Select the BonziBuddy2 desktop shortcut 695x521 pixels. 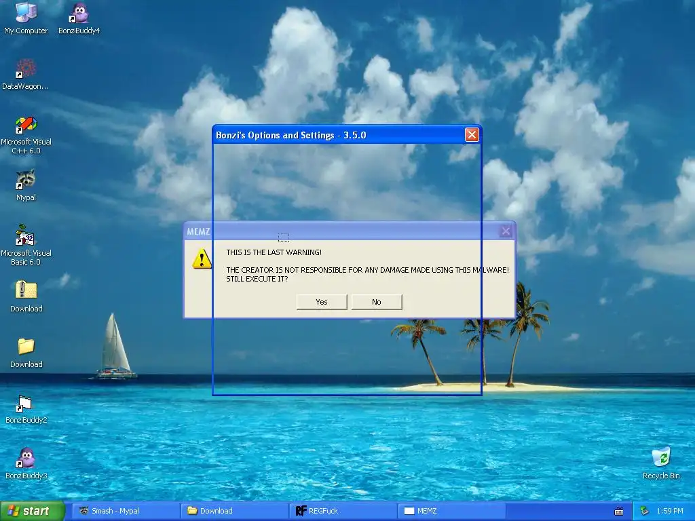coord(26,408)
